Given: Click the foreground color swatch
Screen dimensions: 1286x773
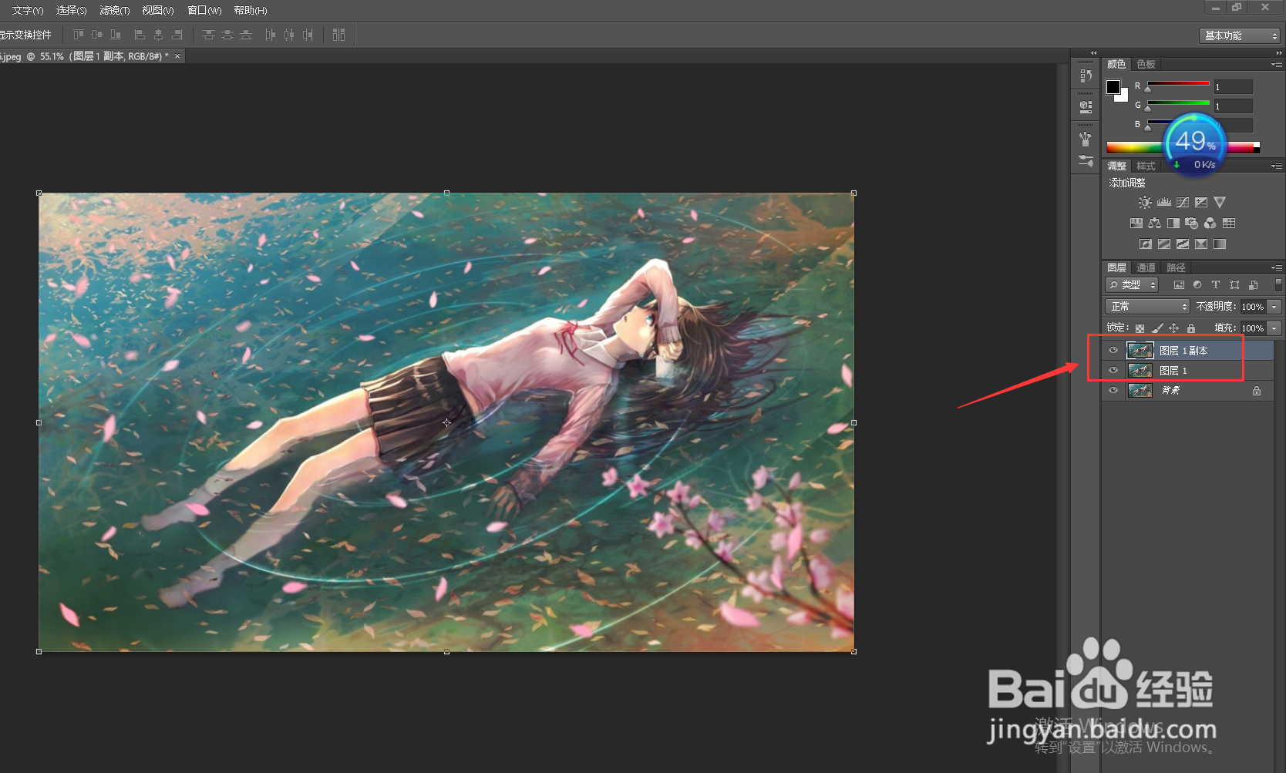Looking at the screenshot, I should [x=1113, y=87].
